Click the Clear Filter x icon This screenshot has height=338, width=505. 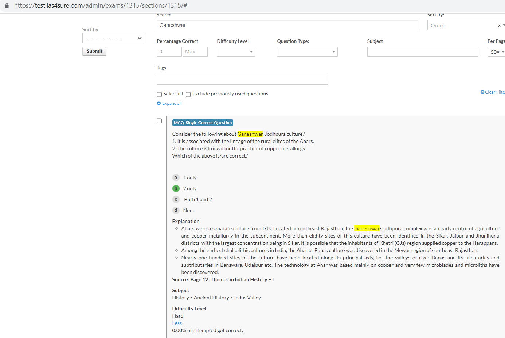click(x=482, y=92)
